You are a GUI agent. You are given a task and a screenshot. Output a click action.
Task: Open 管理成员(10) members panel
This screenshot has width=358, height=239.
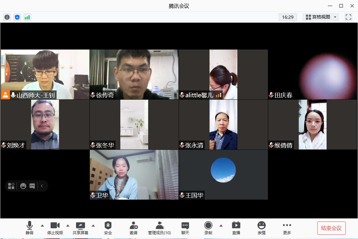point(159,228)
